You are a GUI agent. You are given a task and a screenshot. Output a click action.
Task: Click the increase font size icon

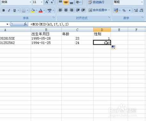(x=47, y=2)
